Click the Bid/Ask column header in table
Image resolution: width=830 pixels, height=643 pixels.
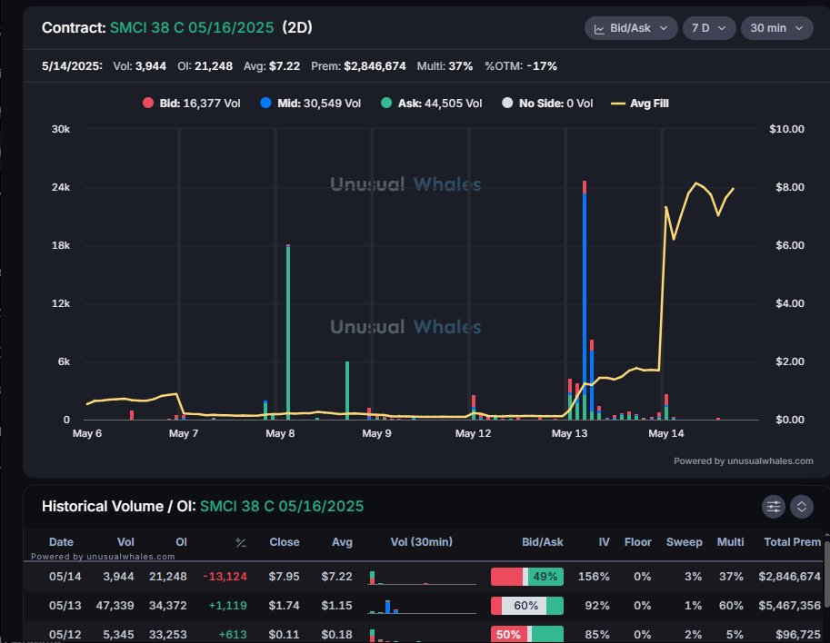click(543, 542)
